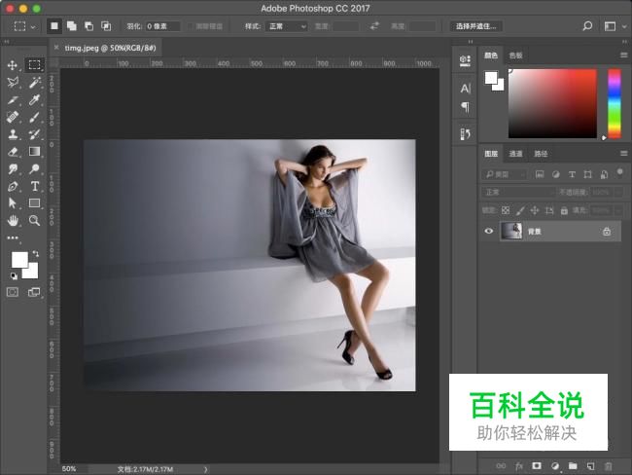Enable Add to selection mode
This screenshot has height=475, width=632.
pyautogui.click(x=72, y=26)
